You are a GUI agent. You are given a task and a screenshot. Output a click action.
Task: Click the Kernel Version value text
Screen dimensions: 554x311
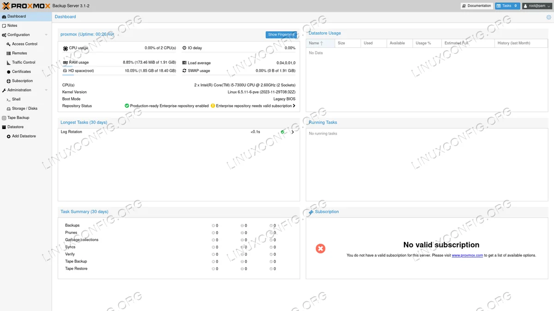pos(261,92)
